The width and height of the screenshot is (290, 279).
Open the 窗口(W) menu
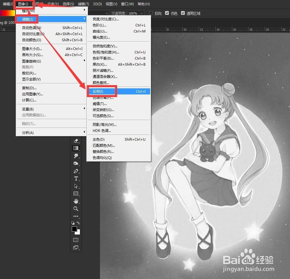(x=128, y=4)
